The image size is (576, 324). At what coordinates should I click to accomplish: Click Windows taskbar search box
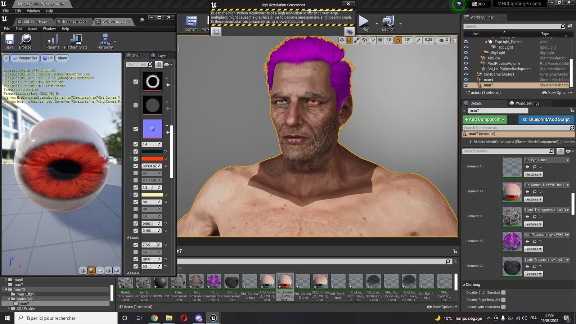[66, 318]
